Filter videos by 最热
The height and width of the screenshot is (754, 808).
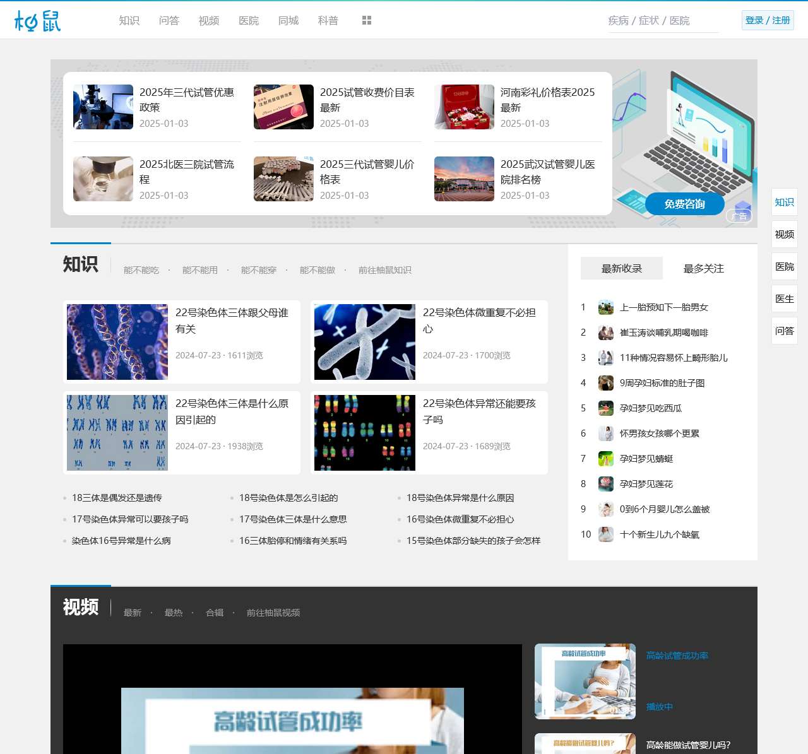pos(174,613)
